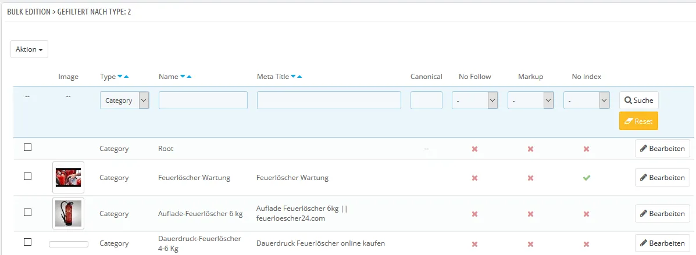Toggle No Index cross for Dauerdruck-Feuerlöscher

click(586, 243)
